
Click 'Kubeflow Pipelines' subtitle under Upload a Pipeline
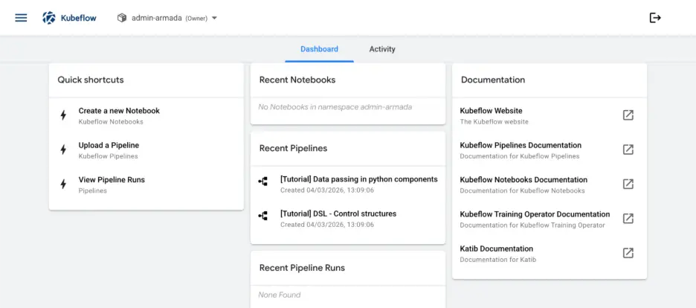click(x=109, y=156)
